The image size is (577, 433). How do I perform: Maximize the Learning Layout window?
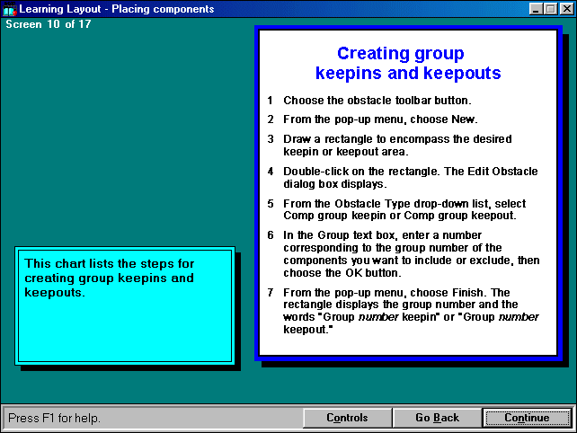(550, 9)
